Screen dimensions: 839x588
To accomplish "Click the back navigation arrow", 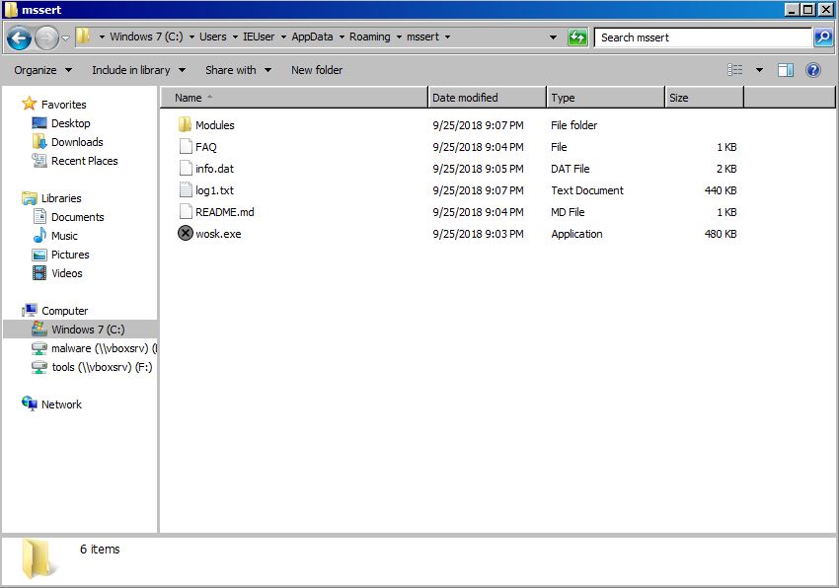I will [x=20, y=37].
